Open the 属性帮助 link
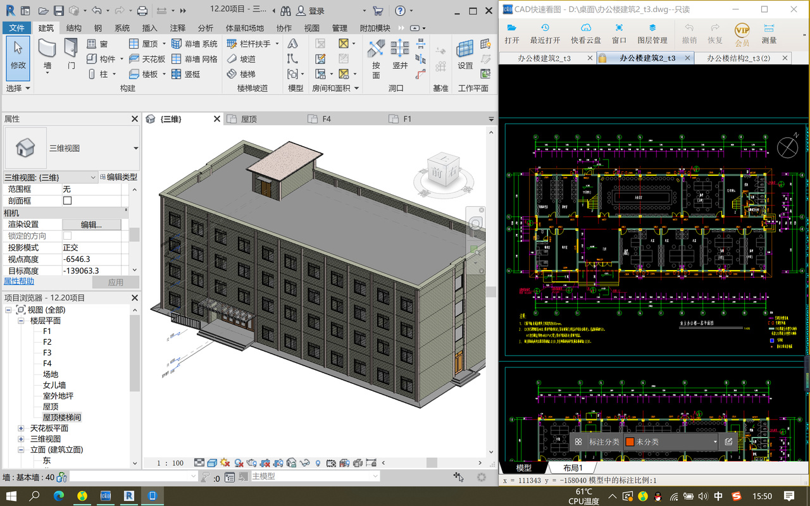Screen dimensions: 810x506 19,281
